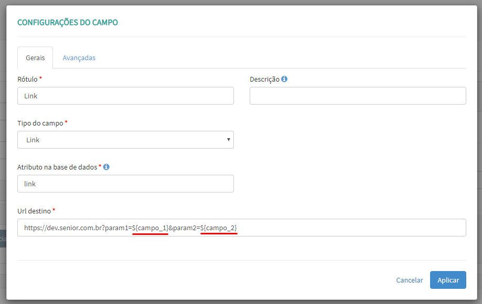Click the Rótulo field label
Image resolution: width=482 pixels, height=304 pixels.
point(27,79)
